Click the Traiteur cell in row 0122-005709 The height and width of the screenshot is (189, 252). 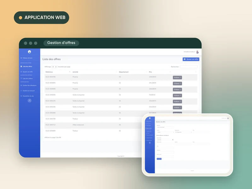[75, 119]
